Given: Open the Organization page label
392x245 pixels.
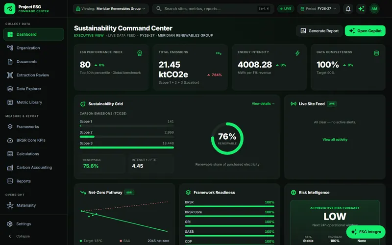Looking at the screenshot, I should (28, 48).
